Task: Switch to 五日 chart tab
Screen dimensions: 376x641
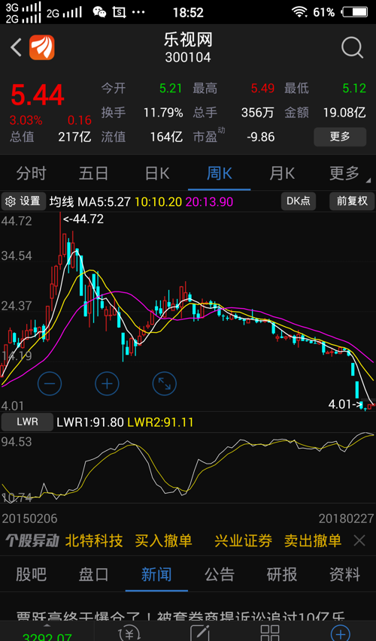Action: pos(94,174)
